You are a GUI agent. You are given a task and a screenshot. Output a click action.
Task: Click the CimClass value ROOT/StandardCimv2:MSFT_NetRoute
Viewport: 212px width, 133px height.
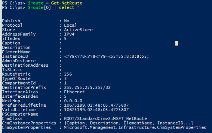coord(106,119)
